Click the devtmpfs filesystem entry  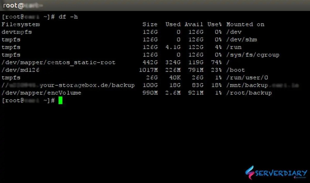17,32
